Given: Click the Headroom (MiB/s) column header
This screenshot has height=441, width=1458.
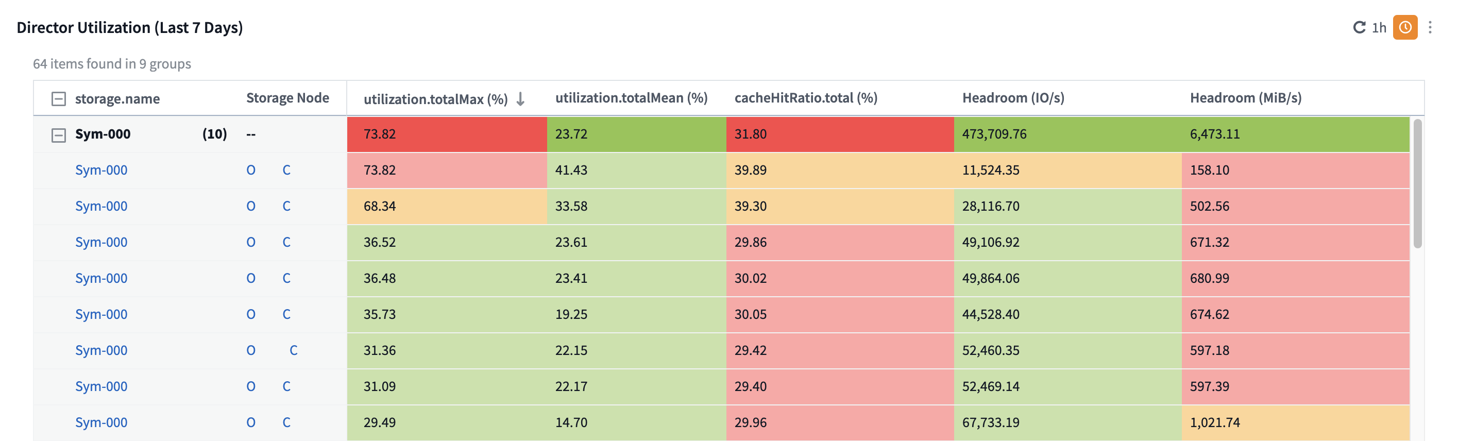Looking at the screenshot, I should (1245, 98).
